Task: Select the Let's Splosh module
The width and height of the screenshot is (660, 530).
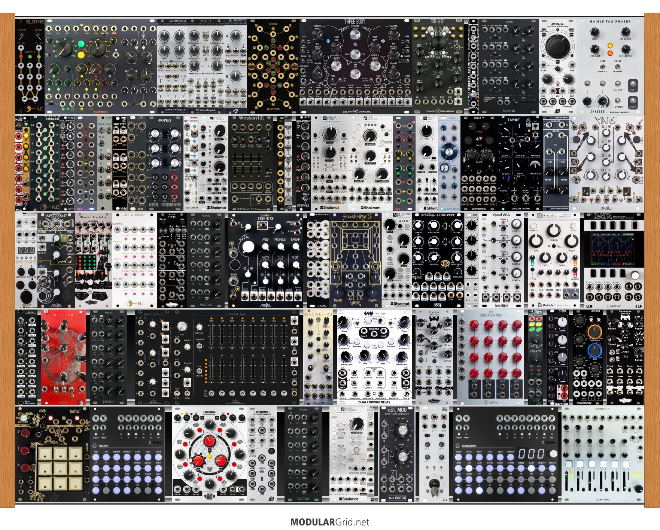Action: point(135,260)
